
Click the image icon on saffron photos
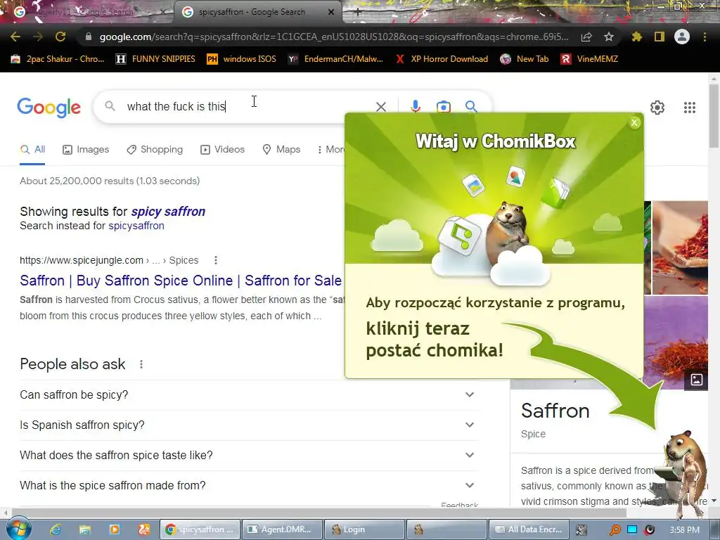point(697,380)
